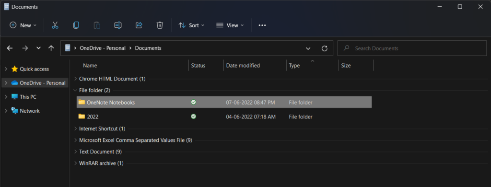Click the OneDrive cloud icon in sidebar

(x=14, y=83)
